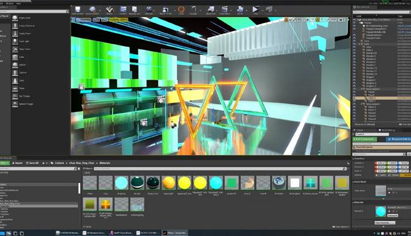Image resolution: width=411 pixels, height=236 pixels.
Task: Click the Save Current toolbar icon
Action: click(x=77, y=10)
